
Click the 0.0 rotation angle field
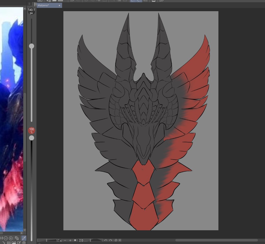pos(81,240)
